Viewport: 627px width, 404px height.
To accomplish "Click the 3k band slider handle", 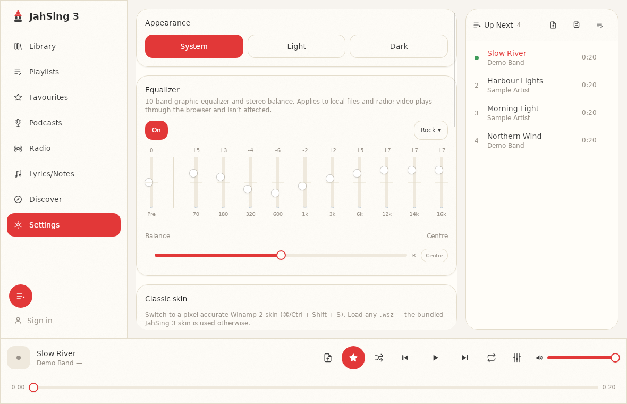I will pos(330,179).
